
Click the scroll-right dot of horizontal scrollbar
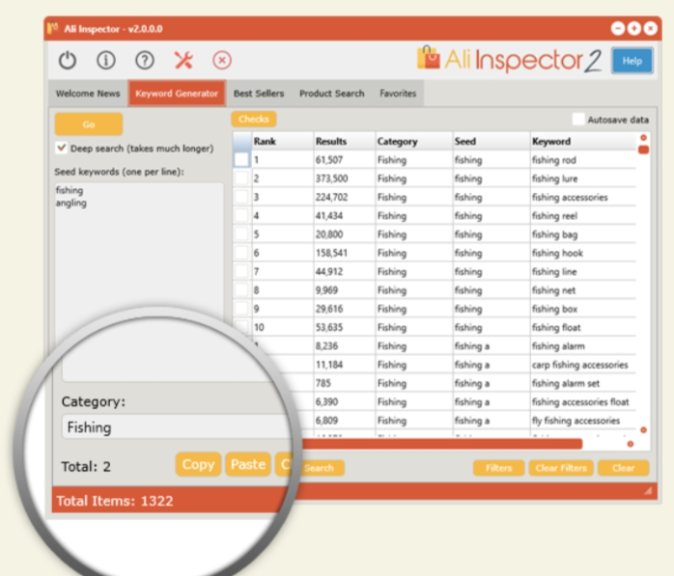pos(631,444)
